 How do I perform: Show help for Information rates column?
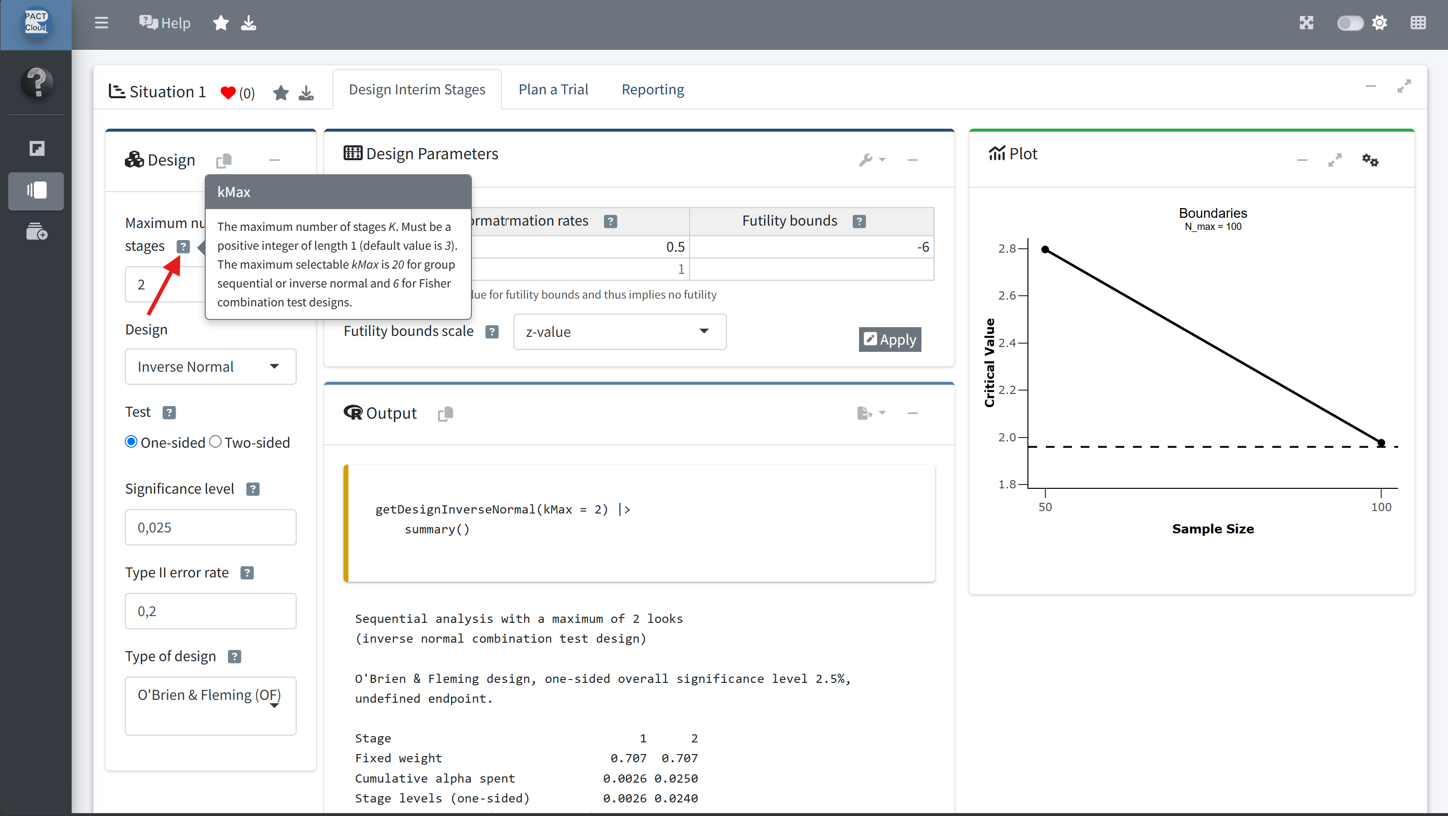[x=610, y=221]
